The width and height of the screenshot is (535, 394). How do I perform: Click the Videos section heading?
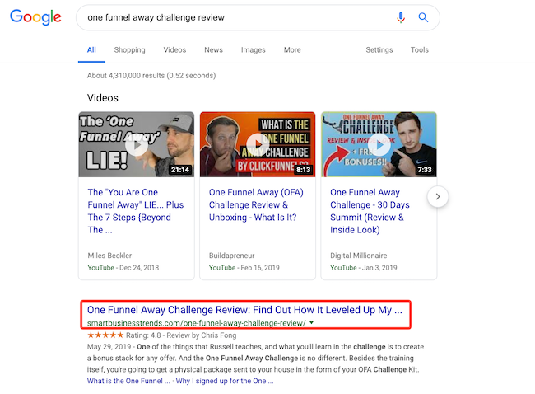(x=103, y=98)
